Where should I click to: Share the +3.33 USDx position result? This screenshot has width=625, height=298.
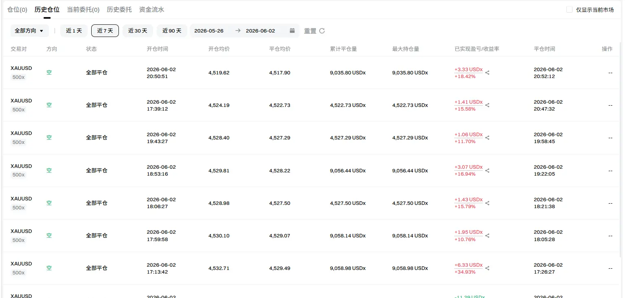tap(487, 73)
